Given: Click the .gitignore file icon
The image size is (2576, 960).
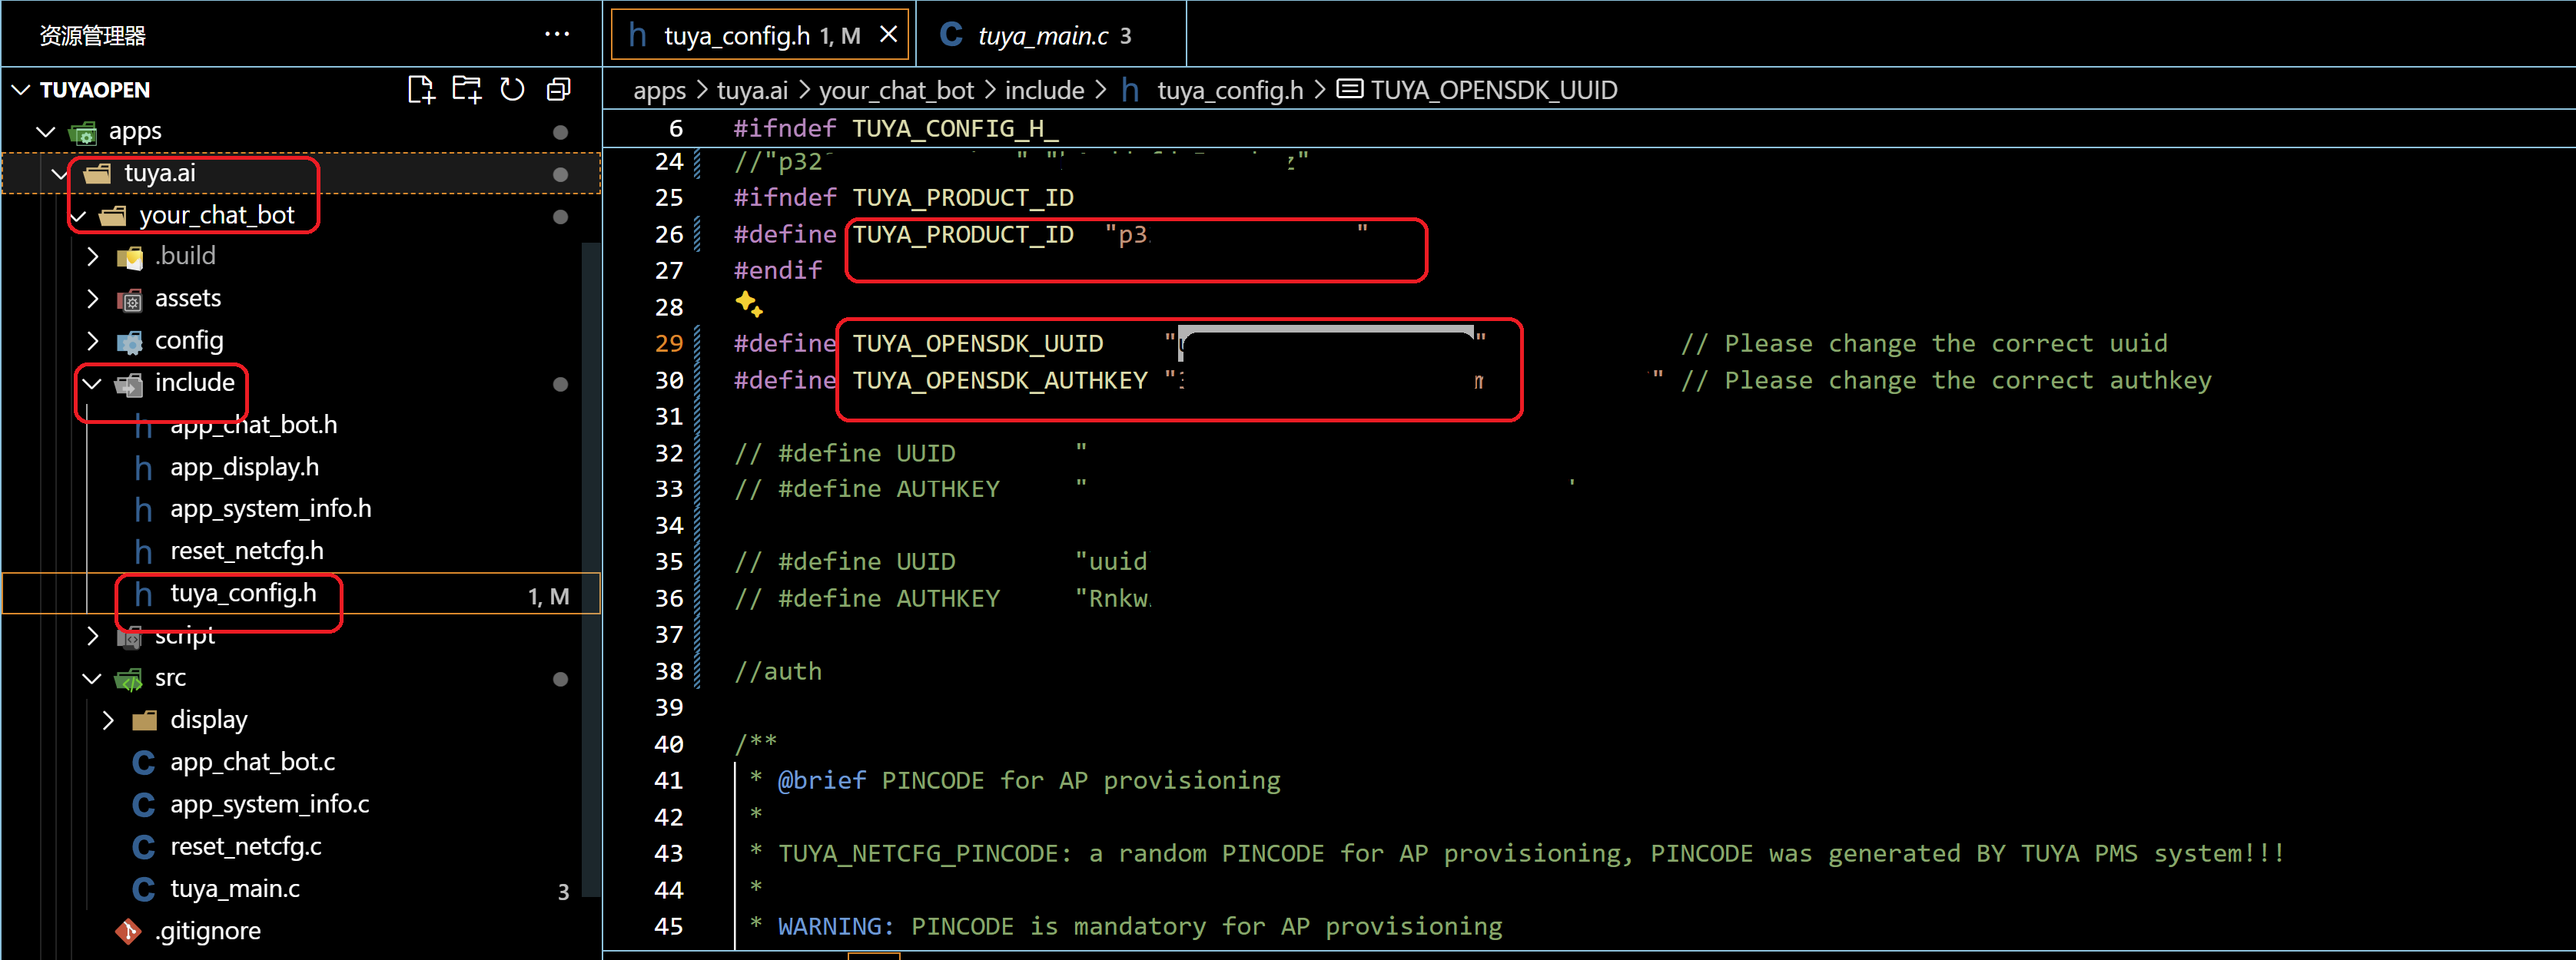Looking at the screenshot, I should click(129, 931).
